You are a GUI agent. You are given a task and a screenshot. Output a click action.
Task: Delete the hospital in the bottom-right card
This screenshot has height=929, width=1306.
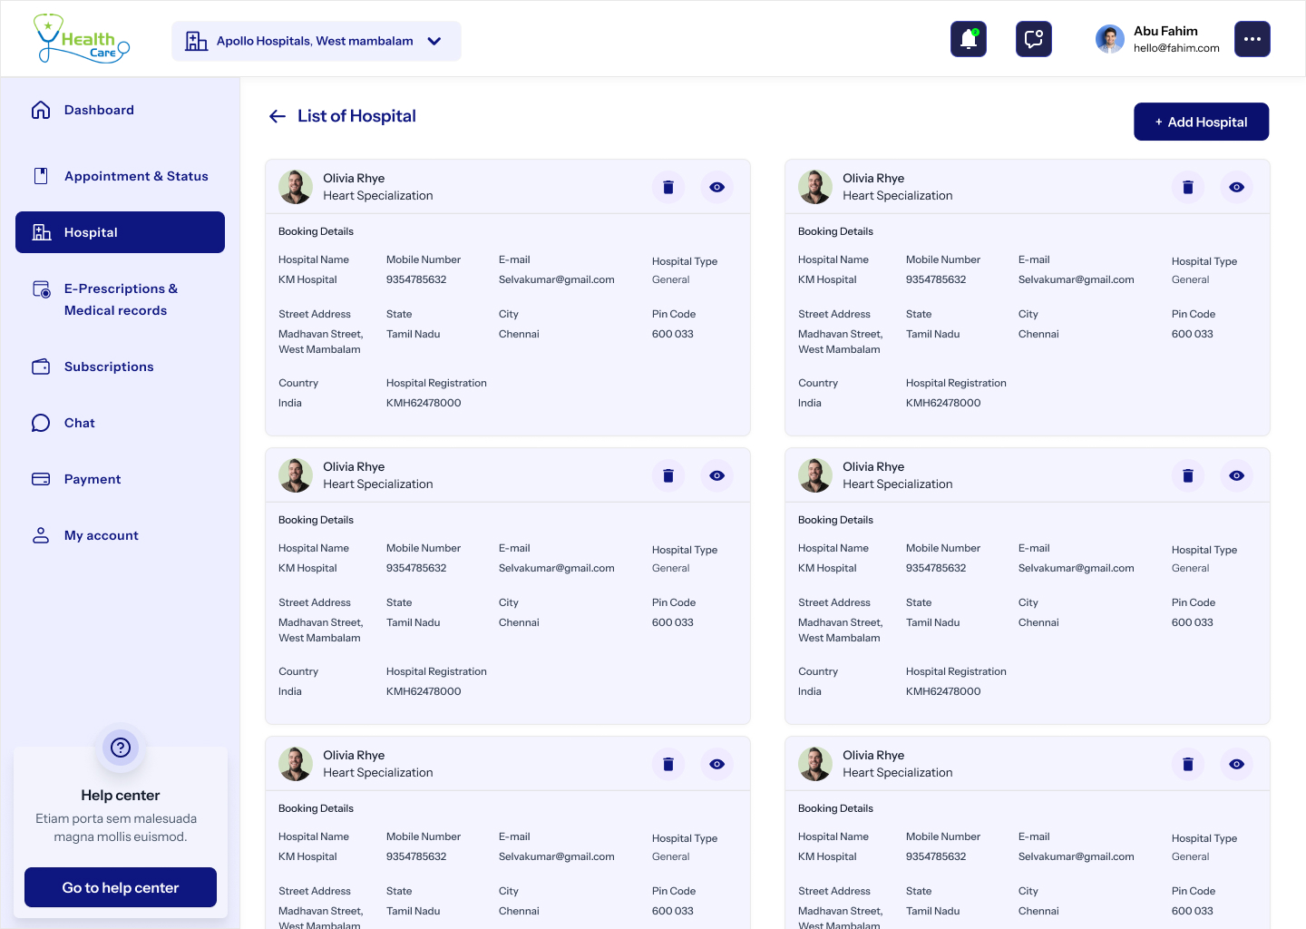(x=1188, y=764)
